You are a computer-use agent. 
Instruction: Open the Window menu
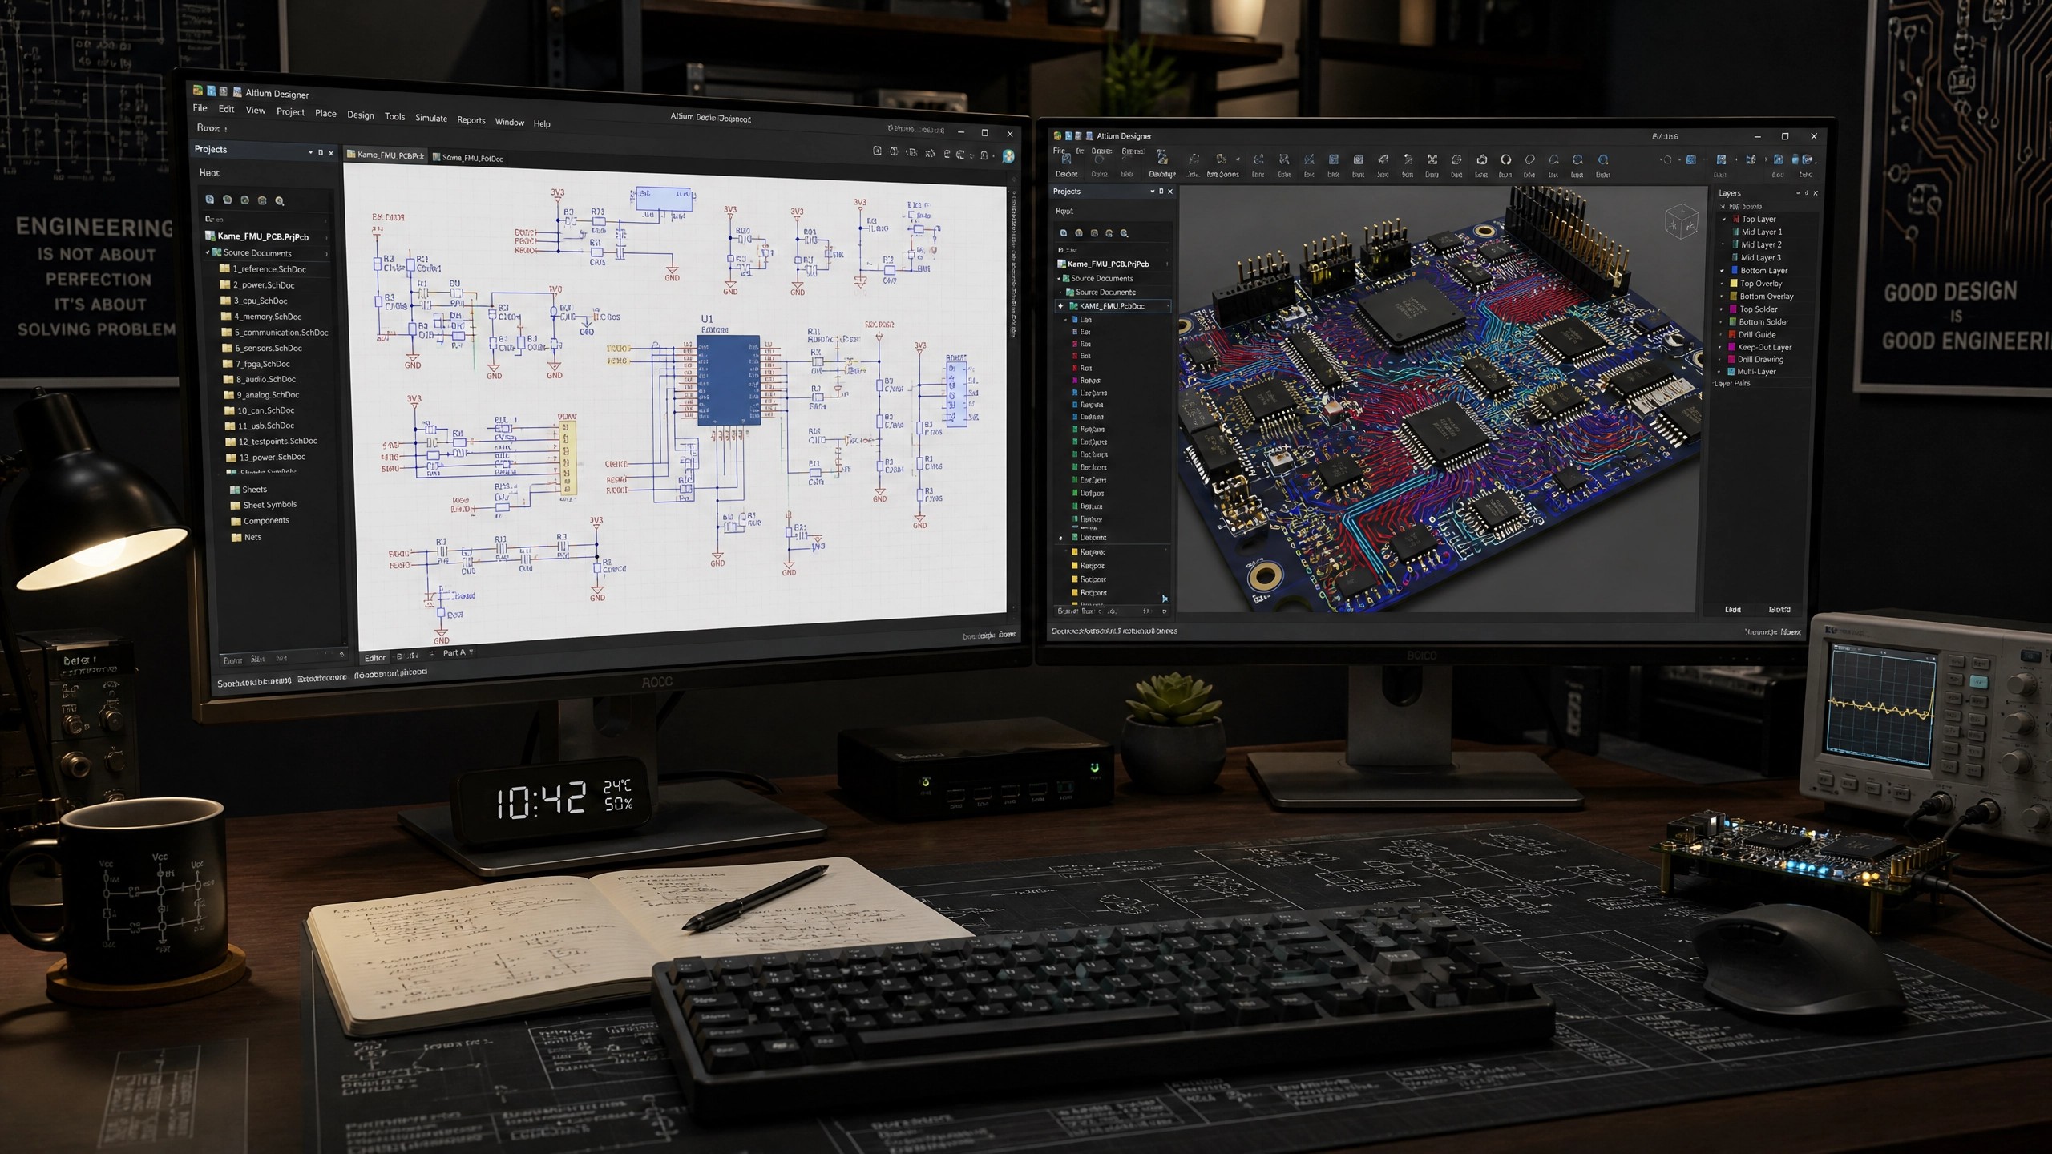(509, 122)
